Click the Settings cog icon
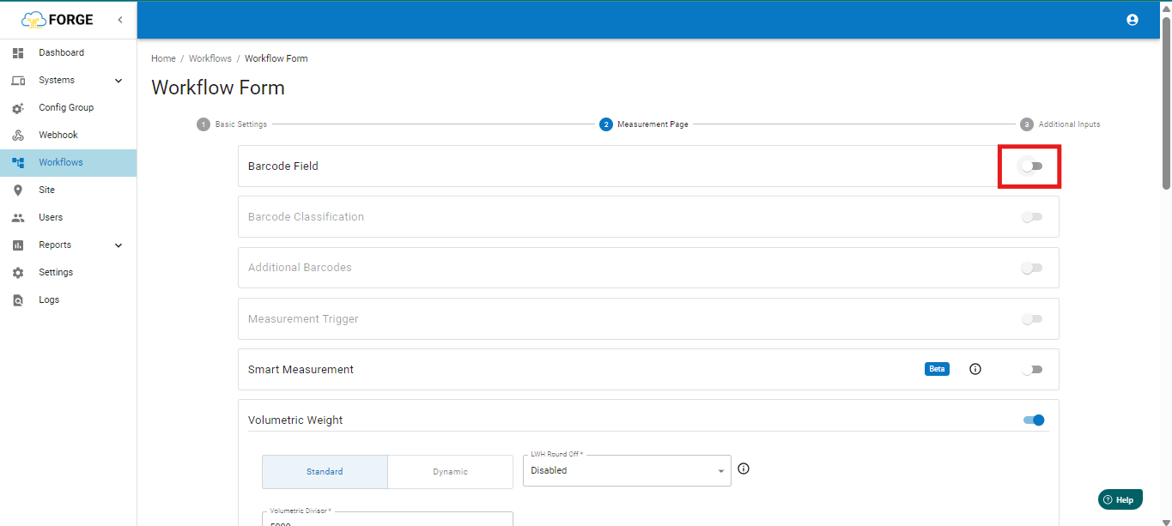This screenshot has width=1172, height=526. (18, 273)
